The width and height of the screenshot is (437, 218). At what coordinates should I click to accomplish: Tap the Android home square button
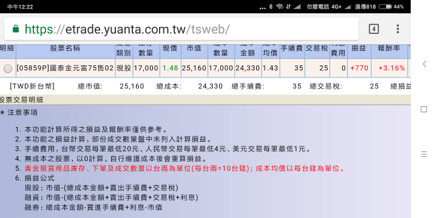(424, 109)
